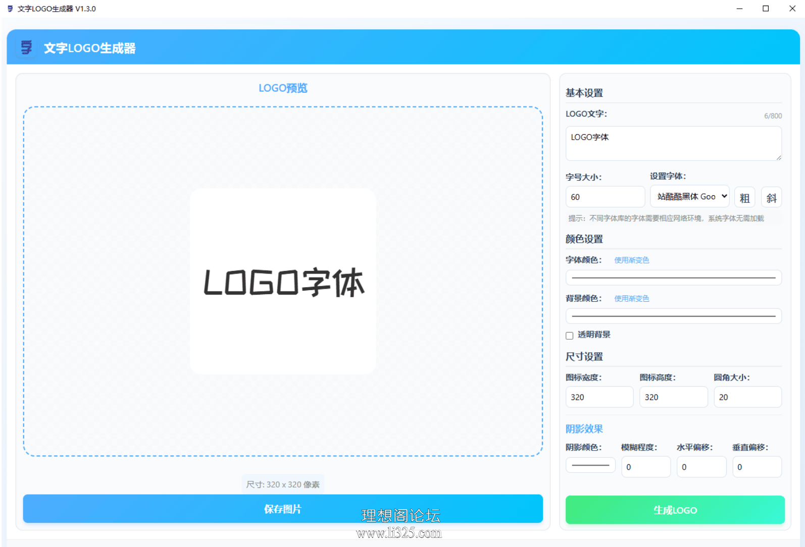
Task: Click the LOGO preview thumbnail image
Action: tap(283, 282)
